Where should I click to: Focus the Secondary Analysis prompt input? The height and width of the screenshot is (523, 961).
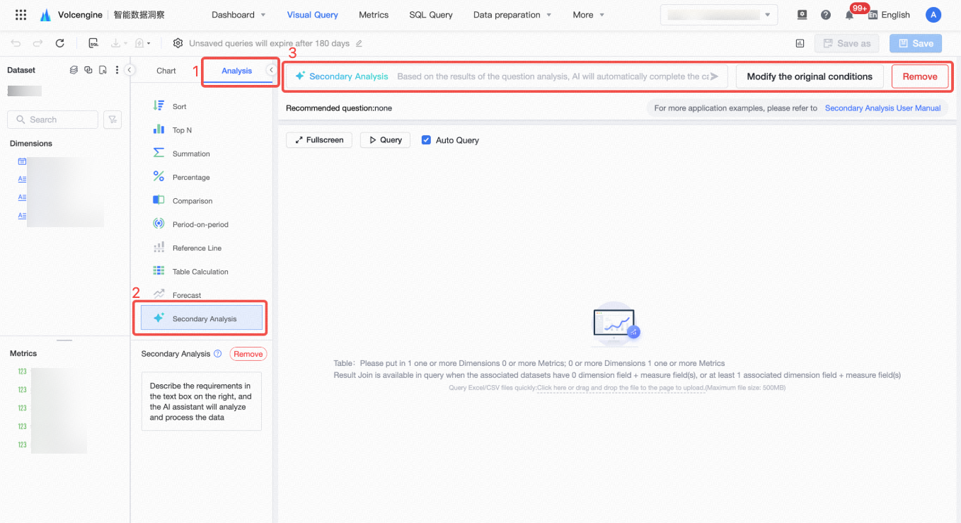coord(552,76)
